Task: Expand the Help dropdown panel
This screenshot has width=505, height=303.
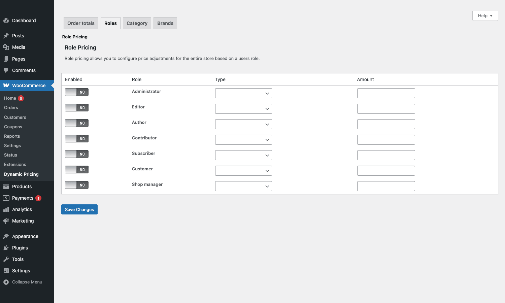Action: [485, 16]
